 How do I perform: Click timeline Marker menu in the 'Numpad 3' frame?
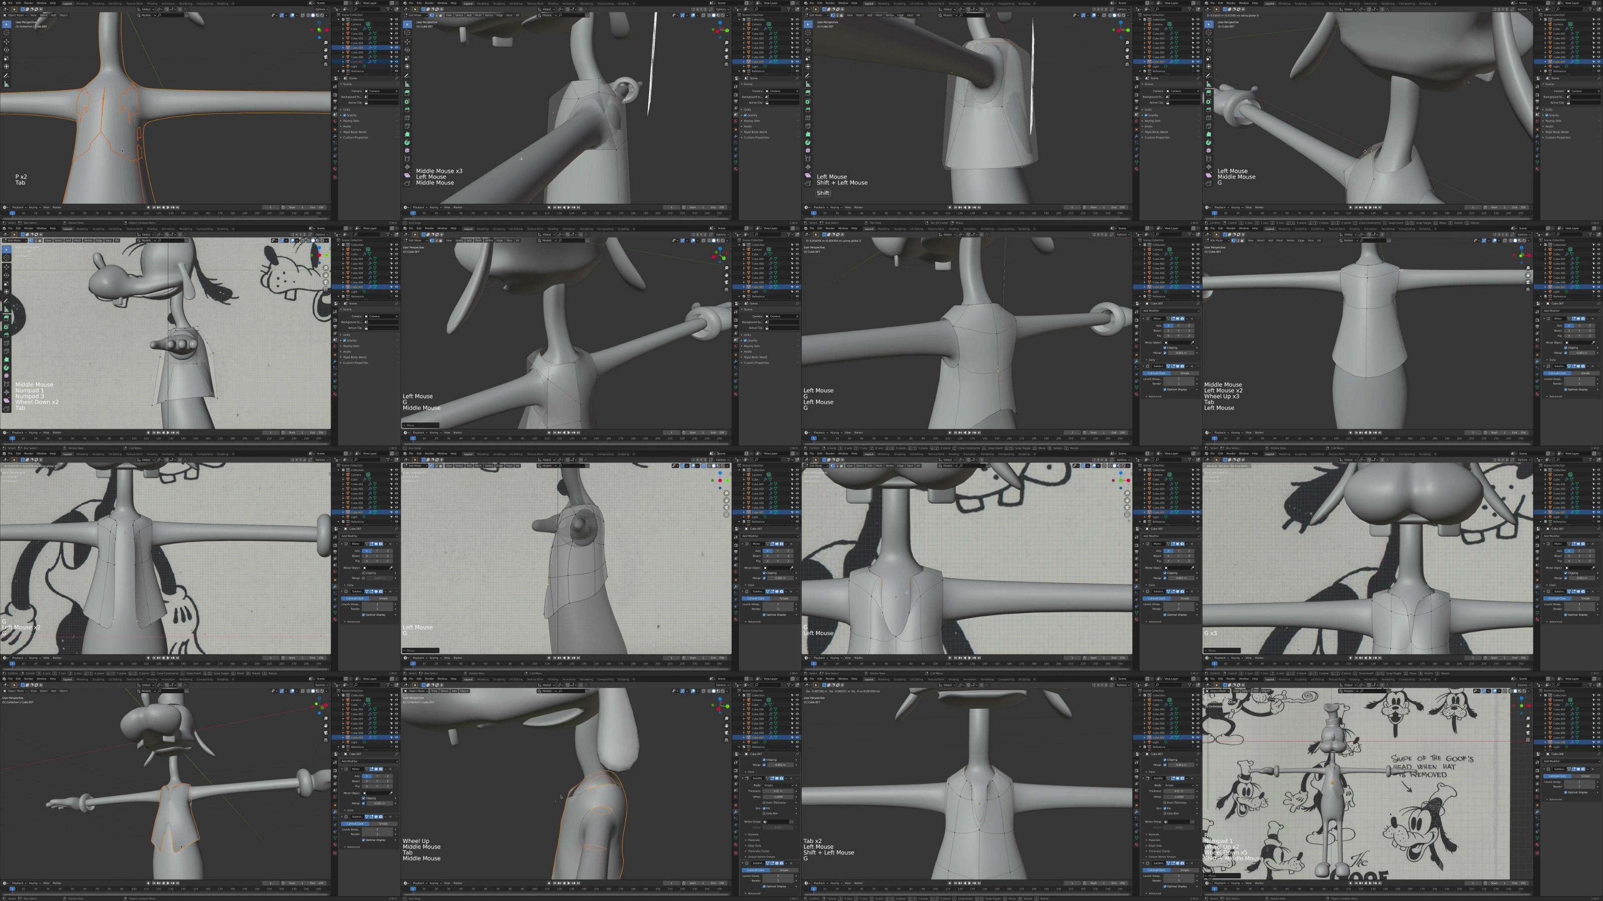57,433
